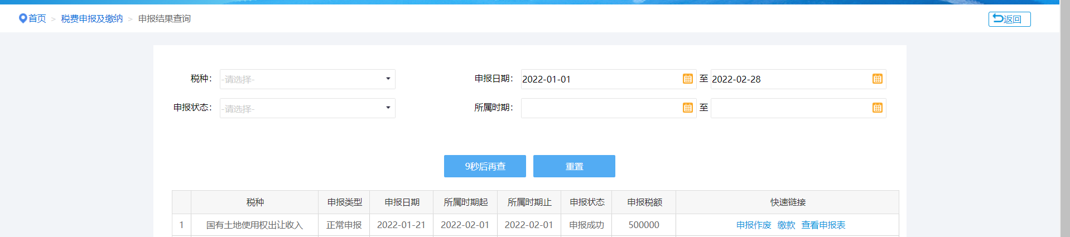Open 税费申报及缴纳 breadcrumb link
The width and height of the screenshot is (1070, 237).
[91, 18]
